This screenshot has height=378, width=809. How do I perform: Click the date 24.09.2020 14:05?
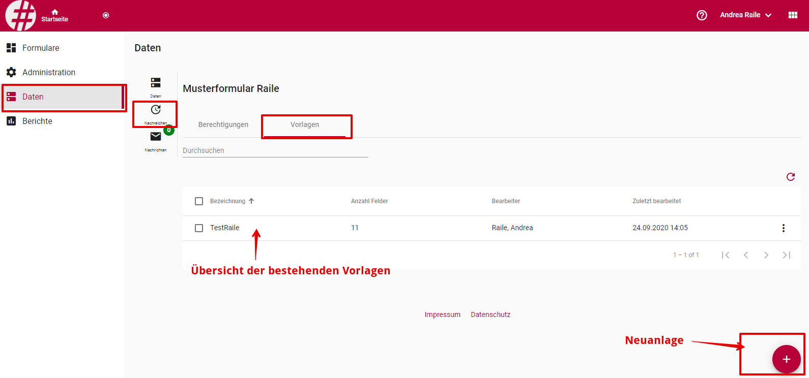[x=660, y=228]
